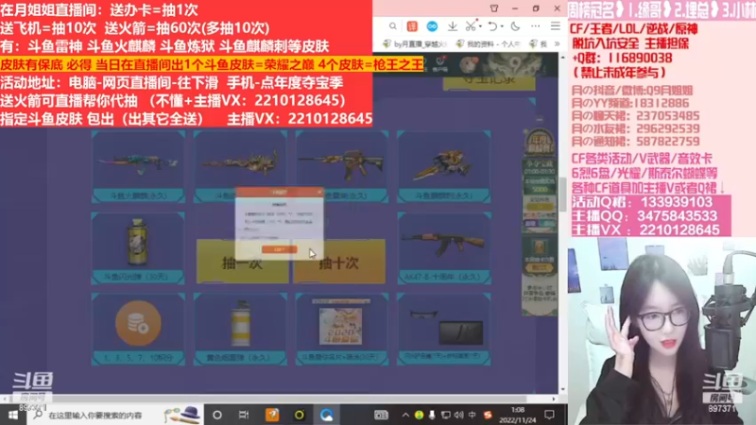Select the 2020 name card prize card
The image size is (756, 425).
(x=342, y=329)
